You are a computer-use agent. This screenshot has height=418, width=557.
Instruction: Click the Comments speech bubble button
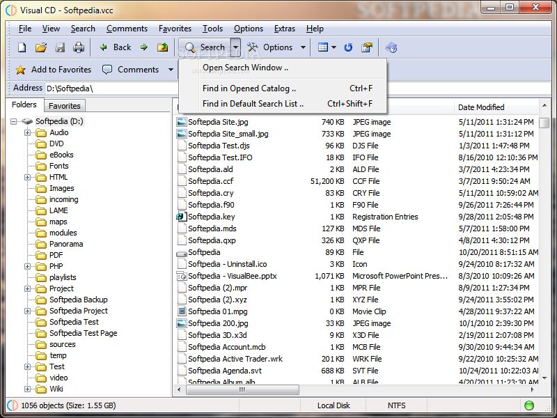pyautogui.click(x=130, y=70)
